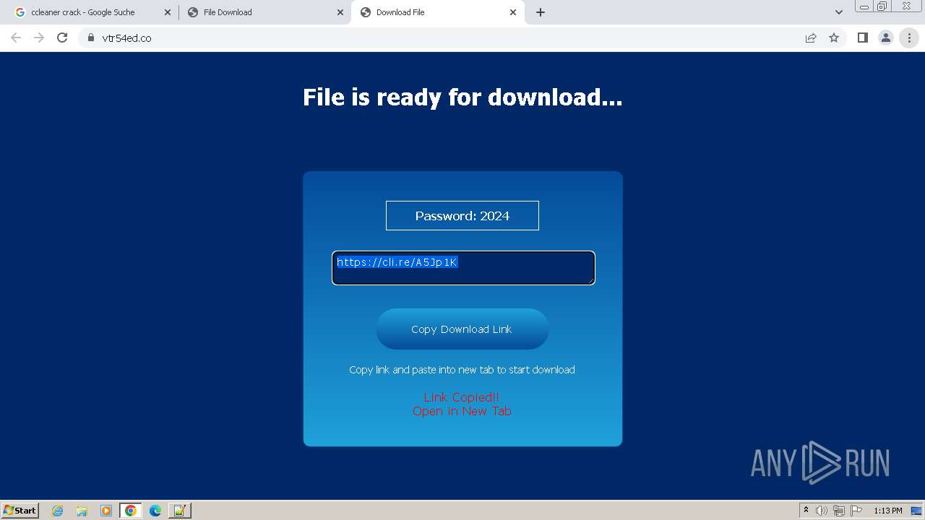Image resolution: width=925 pixels, height=520 pixels.
Task: Open Chrome taskbar icon
Action: coord(131,511)
